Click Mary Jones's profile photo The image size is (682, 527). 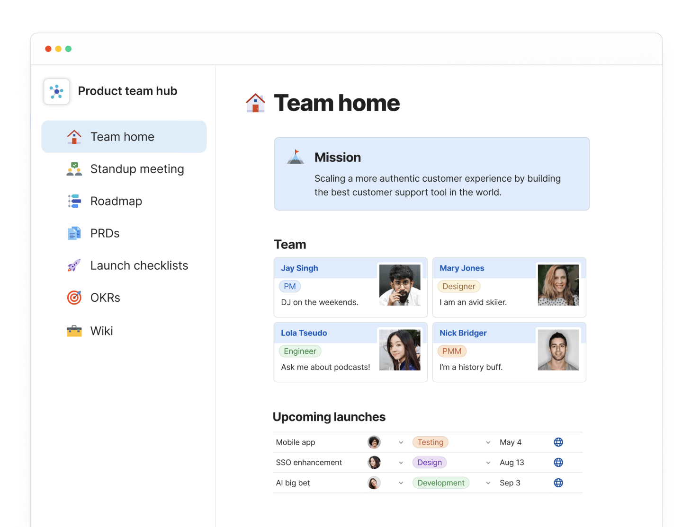point(558,285)
